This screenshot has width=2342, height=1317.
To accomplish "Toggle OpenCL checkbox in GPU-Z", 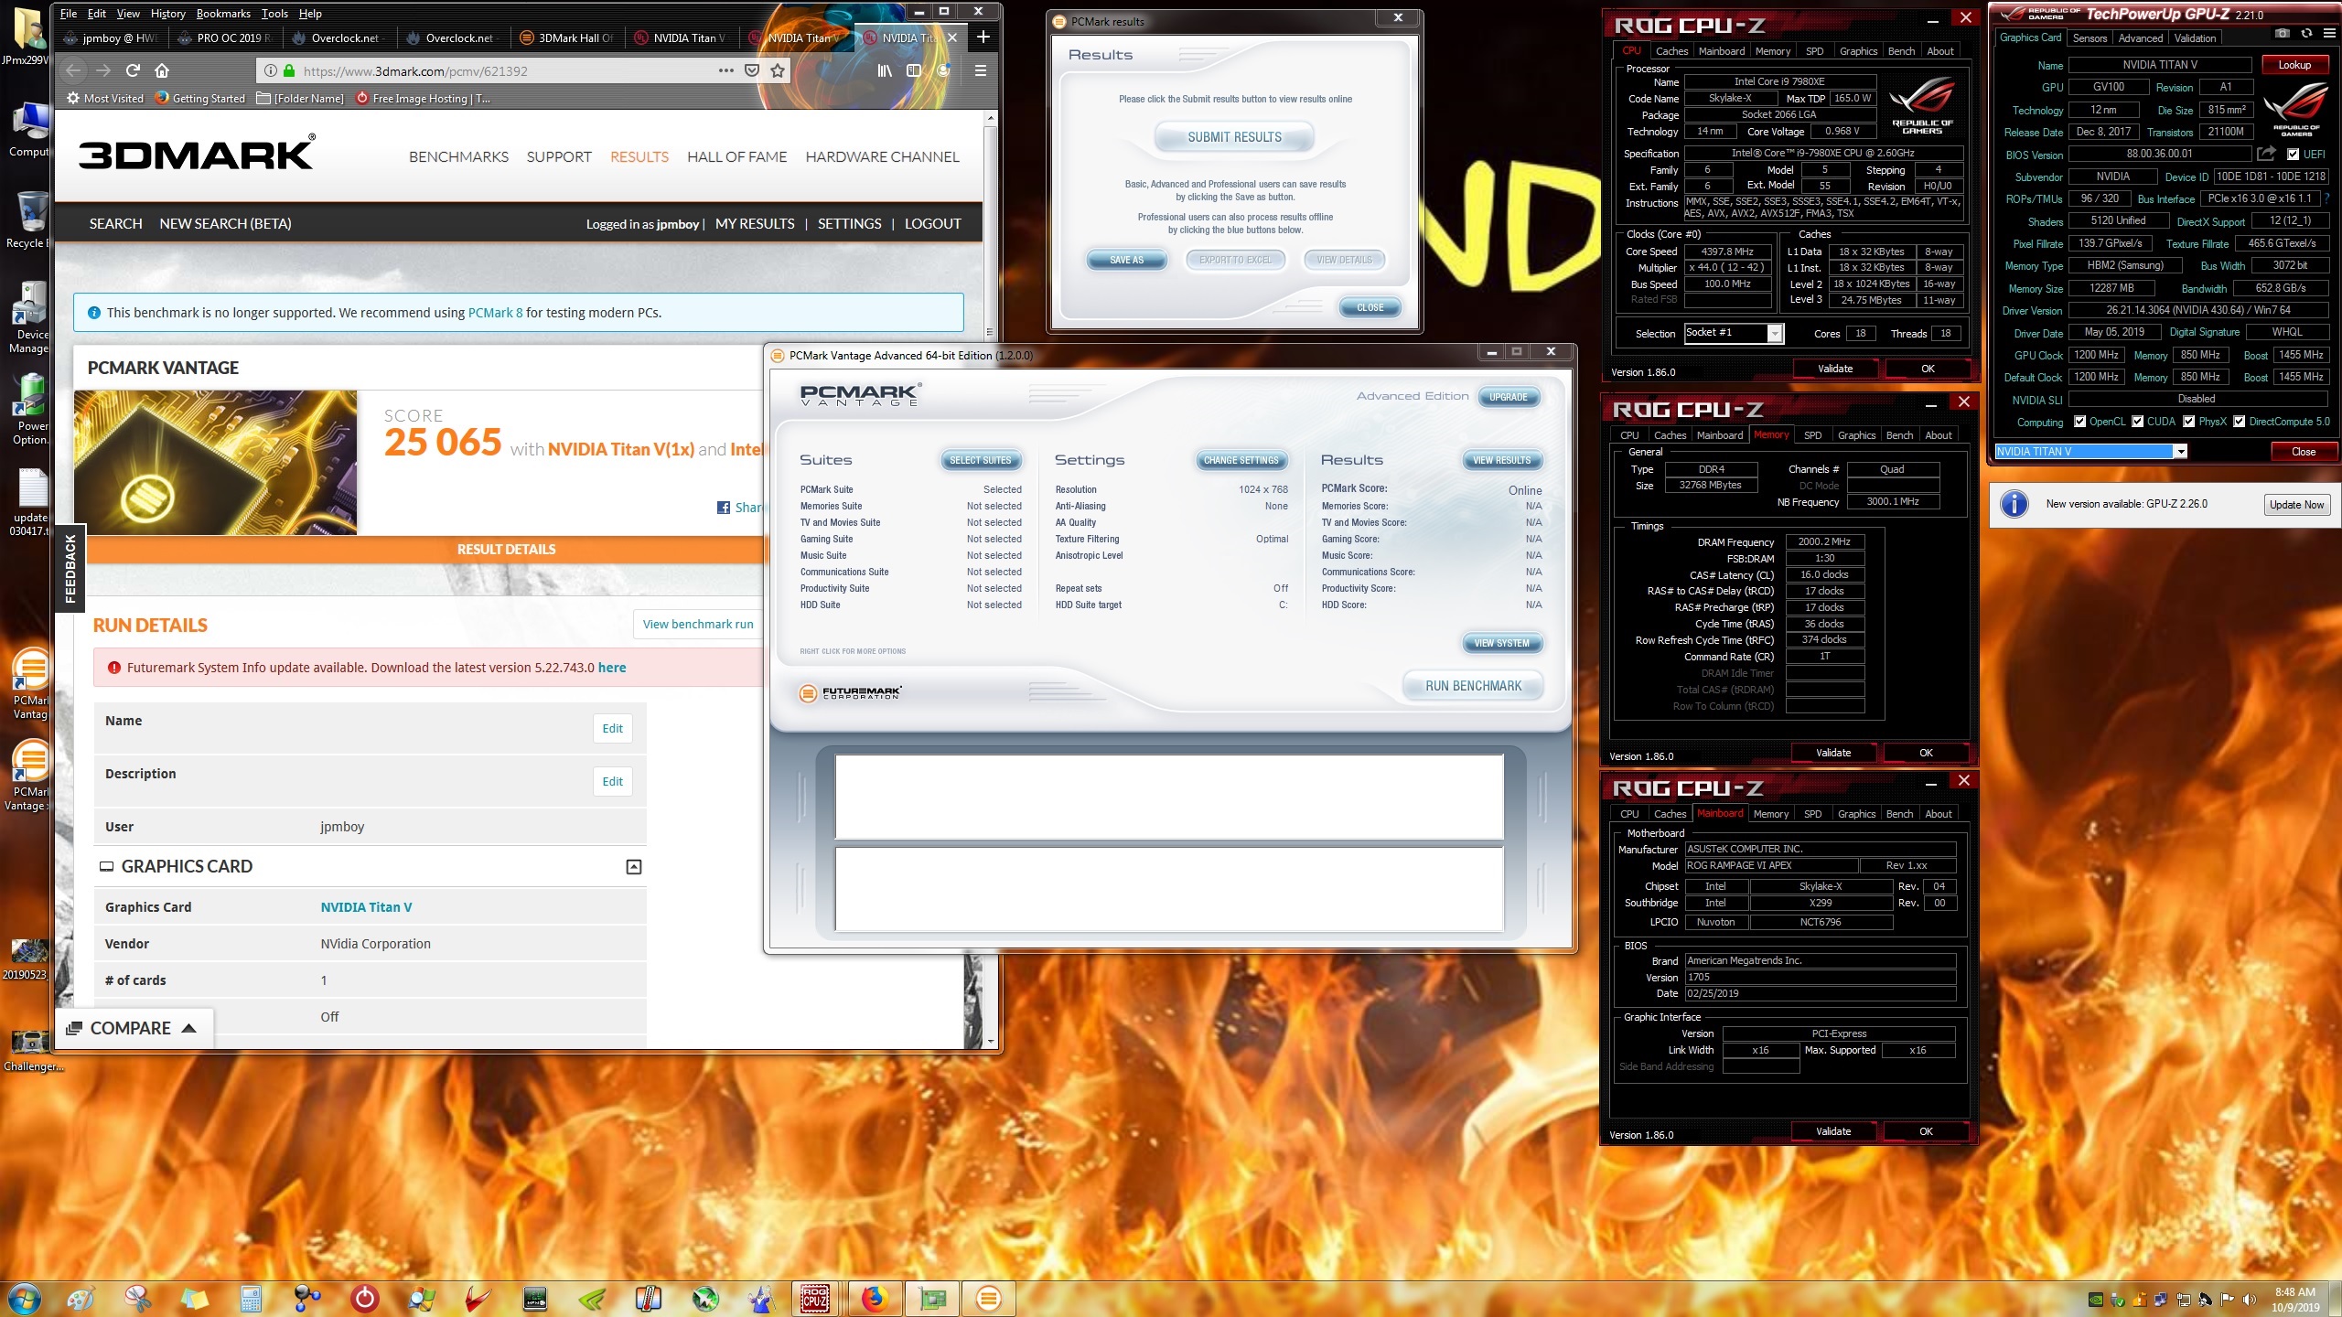I will click(2080, 422).
